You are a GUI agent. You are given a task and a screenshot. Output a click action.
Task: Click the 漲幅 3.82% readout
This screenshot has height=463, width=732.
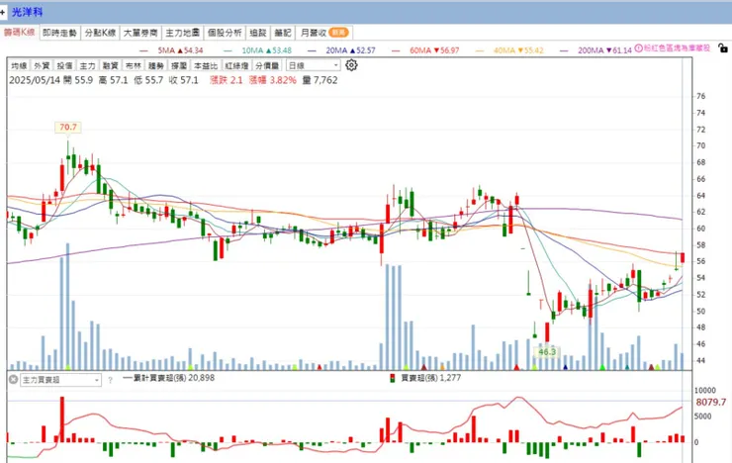[273, 80]
